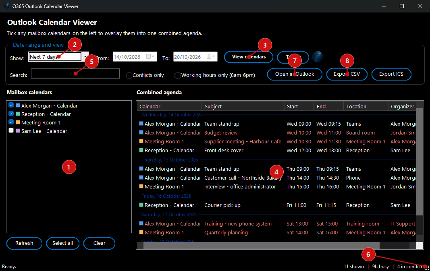The width and height of the screenshot is (430, 271).
Task: Sort by the End column header
Action: pos(329,106)
